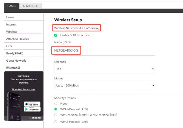183x128 pixels.
Task: Click the Fast and easy control text
Action: [24, 81]
